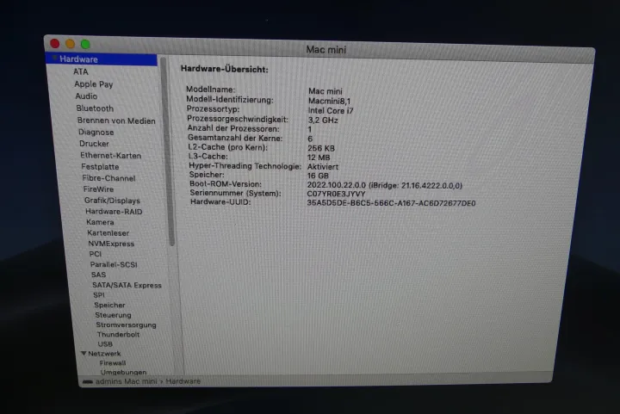Select Festplatte in the sidebar
The width and height of the screenshot is (620, 414).
pos(100,167)
